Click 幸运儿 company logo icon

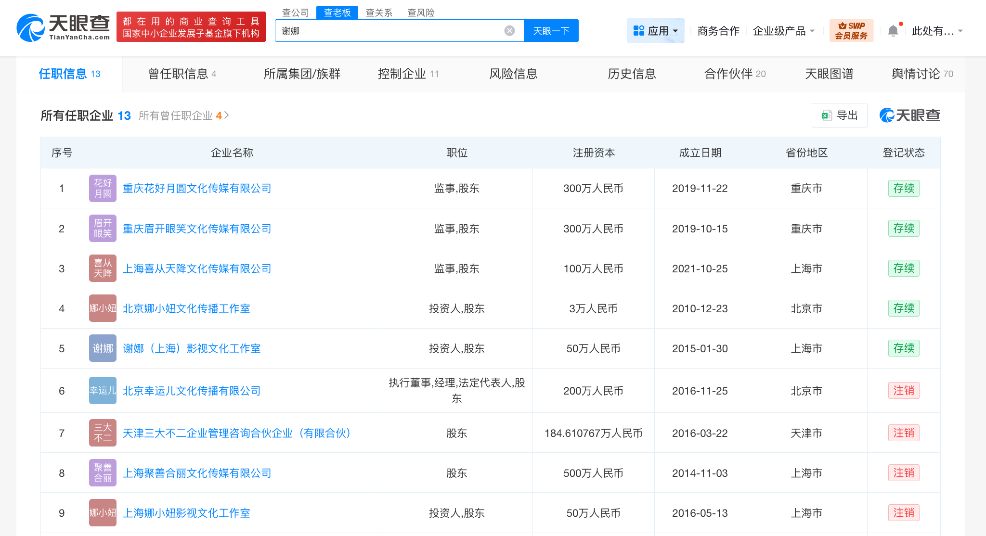(103, 391)
